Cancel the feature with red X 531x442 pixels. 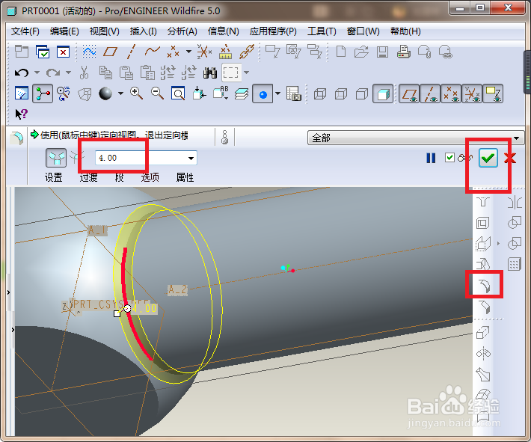pos(509,158)
